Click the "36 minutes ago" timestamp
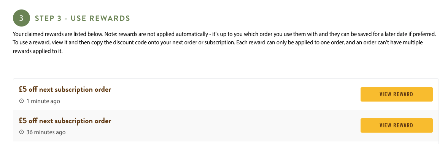 pos(46,132)
